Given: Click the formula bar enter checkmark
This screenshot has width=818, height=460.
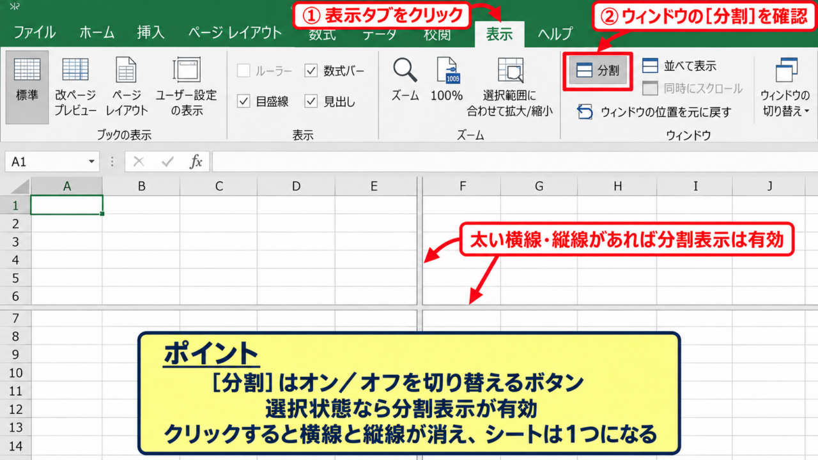Looking at the screenshot, I should tap(168, 162).
